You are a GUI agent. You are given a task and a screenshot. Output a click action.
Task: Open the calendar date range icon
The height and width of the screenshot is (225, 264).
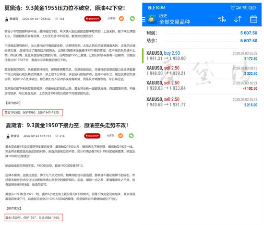[253, 19]
